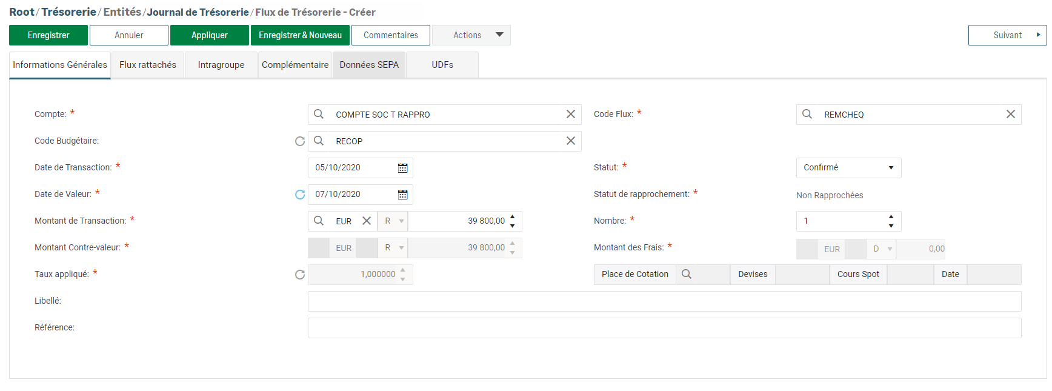Image resolution: width=1052 pixels, height=391 pixels.
Task: Clear the COMPTE SOC T RAPPRO value
Action: pos(570,114)
